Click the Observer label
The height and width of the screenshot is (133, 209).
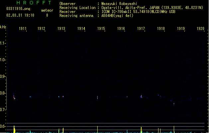tap(67, 4)
